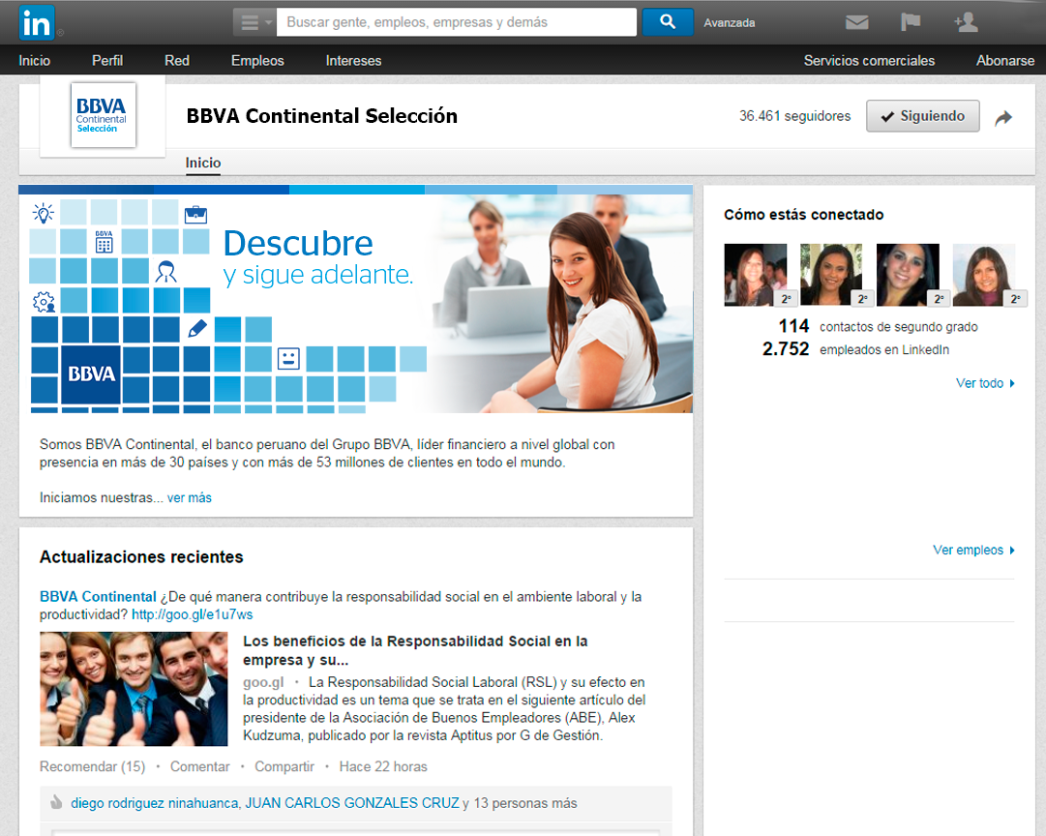The height and width of the screenshot is (836, 1046).
Task: Open the notifications flag icon
Action: tap(910, 22)
